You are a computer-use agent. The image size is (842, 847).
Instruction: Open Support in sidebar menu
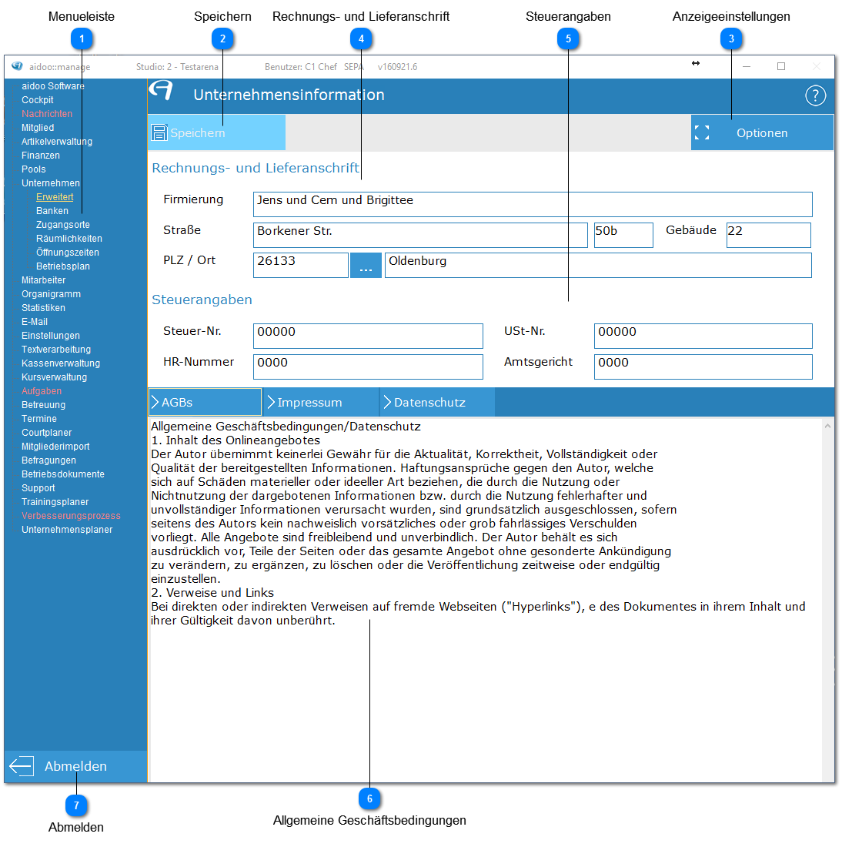[x=38, y=487]
